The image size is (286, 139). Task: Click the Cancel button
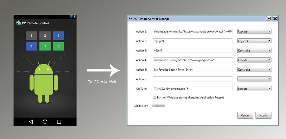(245, 115)
